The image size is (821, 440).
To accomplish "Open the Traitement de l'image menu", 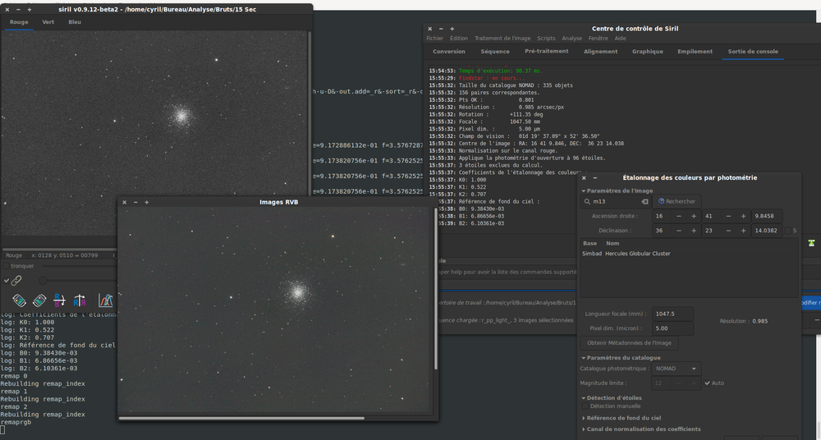I will tap(502, 39).
